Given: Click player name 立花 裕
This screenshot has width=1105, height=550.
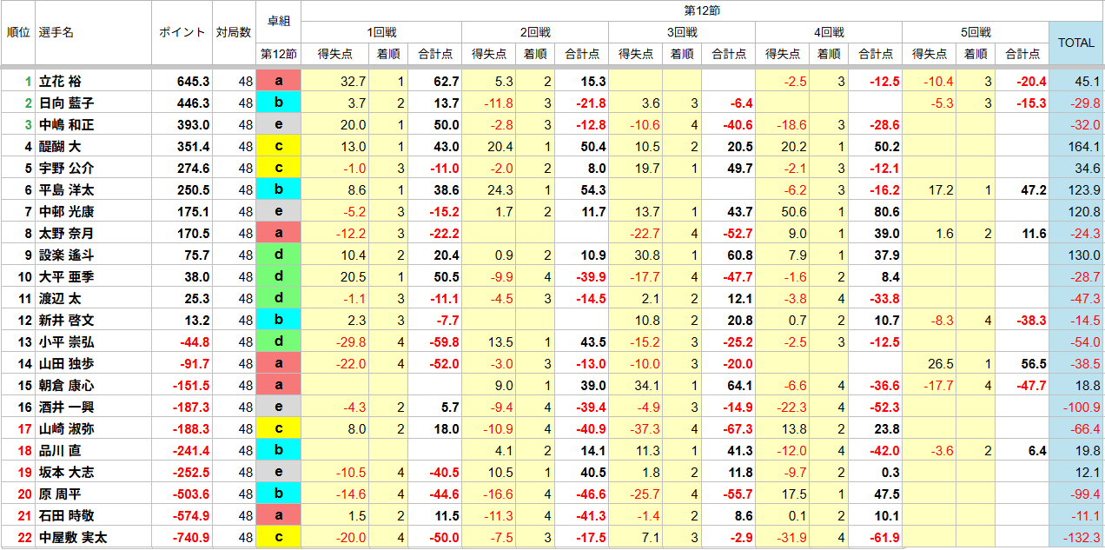Looking at the screenshot, I should pos(61,82).
